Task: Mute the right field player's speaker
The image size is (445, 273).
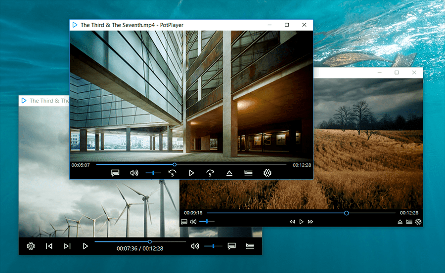Action: [193, 222]
